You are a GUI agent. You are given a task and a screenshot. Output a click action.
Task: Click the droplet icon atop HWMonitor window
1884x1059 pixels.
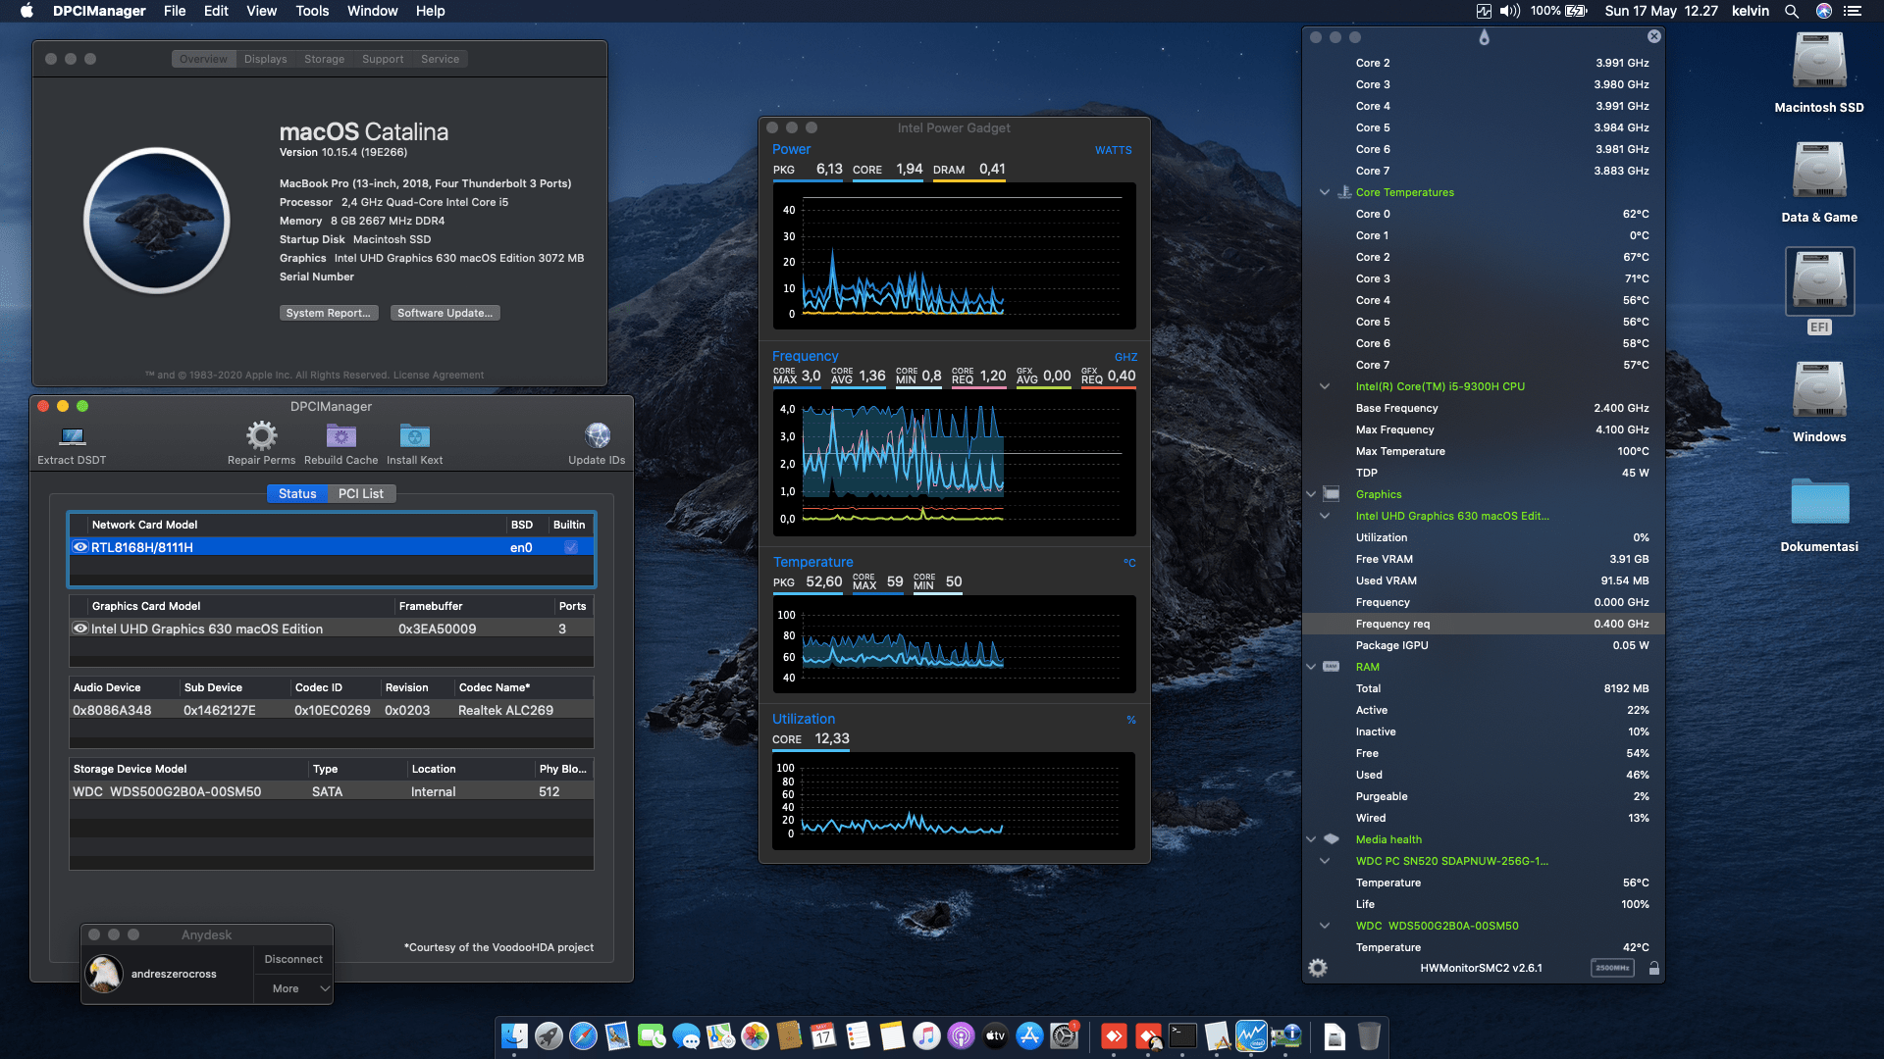coord(1484,37)
